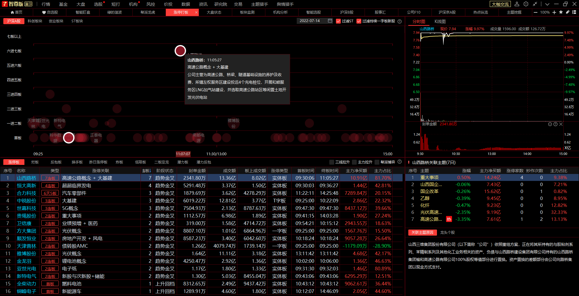
Task: Click the star favorite icon
Action: click(561, 12)
